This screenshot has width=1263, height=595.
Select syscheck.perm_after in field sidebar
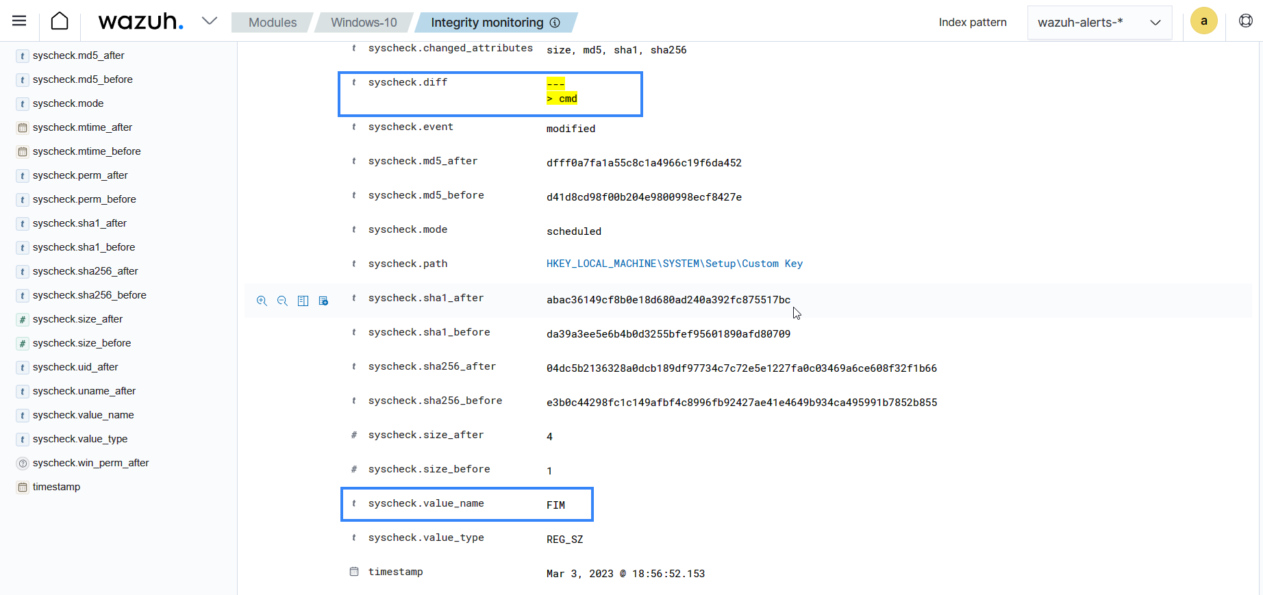pyautogui.click(x=80, y=175)
